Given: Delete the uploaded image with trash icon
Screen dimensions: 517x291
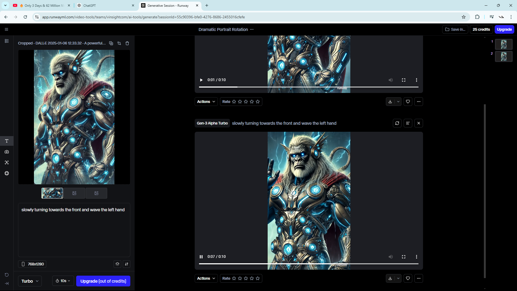Looking at the screenshot, I should [x=127, y=43].
